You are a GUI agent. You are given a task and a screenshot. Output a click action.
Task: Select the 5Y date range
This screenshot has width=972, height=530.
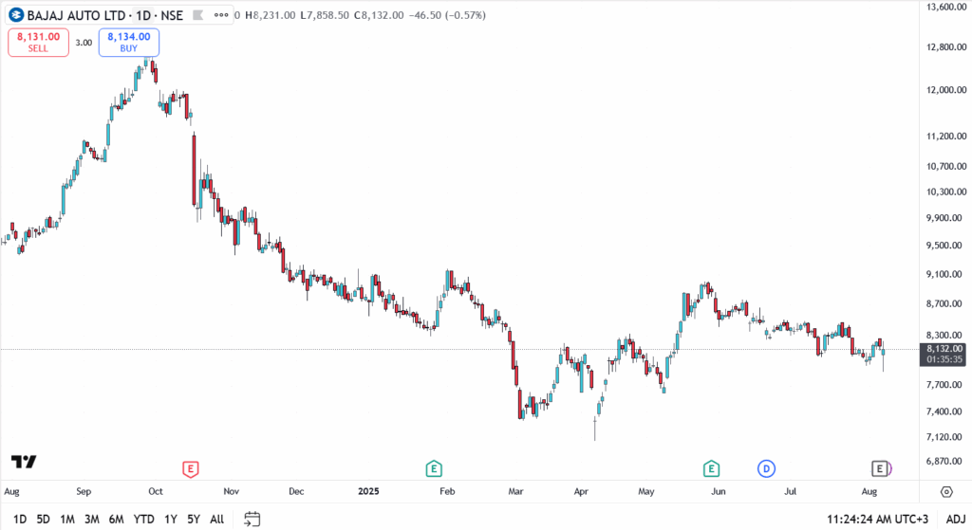coord(194,519)
